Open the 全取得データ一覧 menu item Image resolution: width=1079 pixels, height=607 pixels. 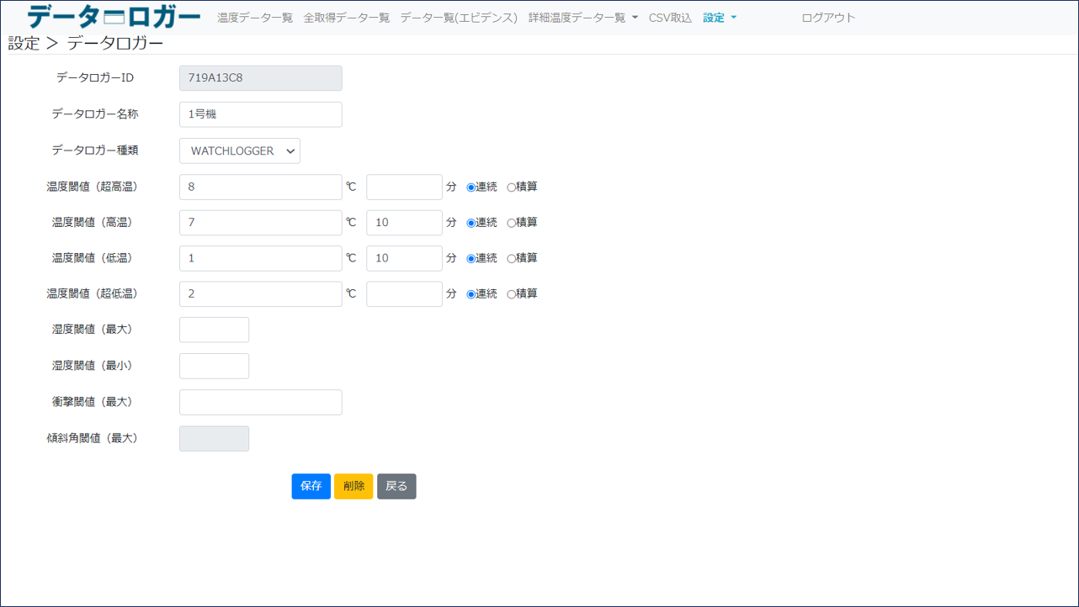(x=344, y=16)
